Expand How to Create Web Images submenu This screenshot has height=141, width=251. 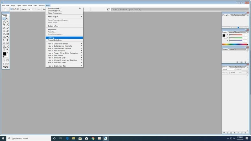(64, 44)
